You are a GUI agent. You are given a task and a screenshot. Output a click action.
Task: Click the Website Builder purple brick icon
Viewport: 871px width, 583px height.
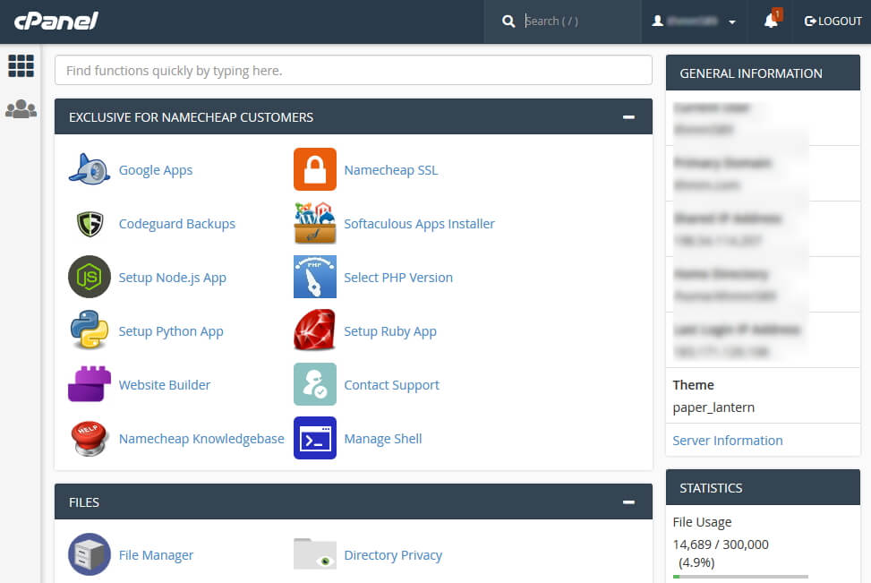90,384
